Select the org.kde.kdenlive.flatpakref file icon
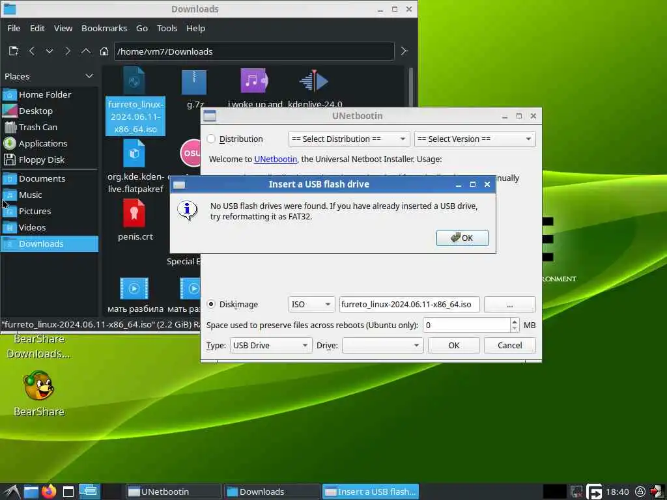This screenshot has height=500, width=667. [134, 154]
